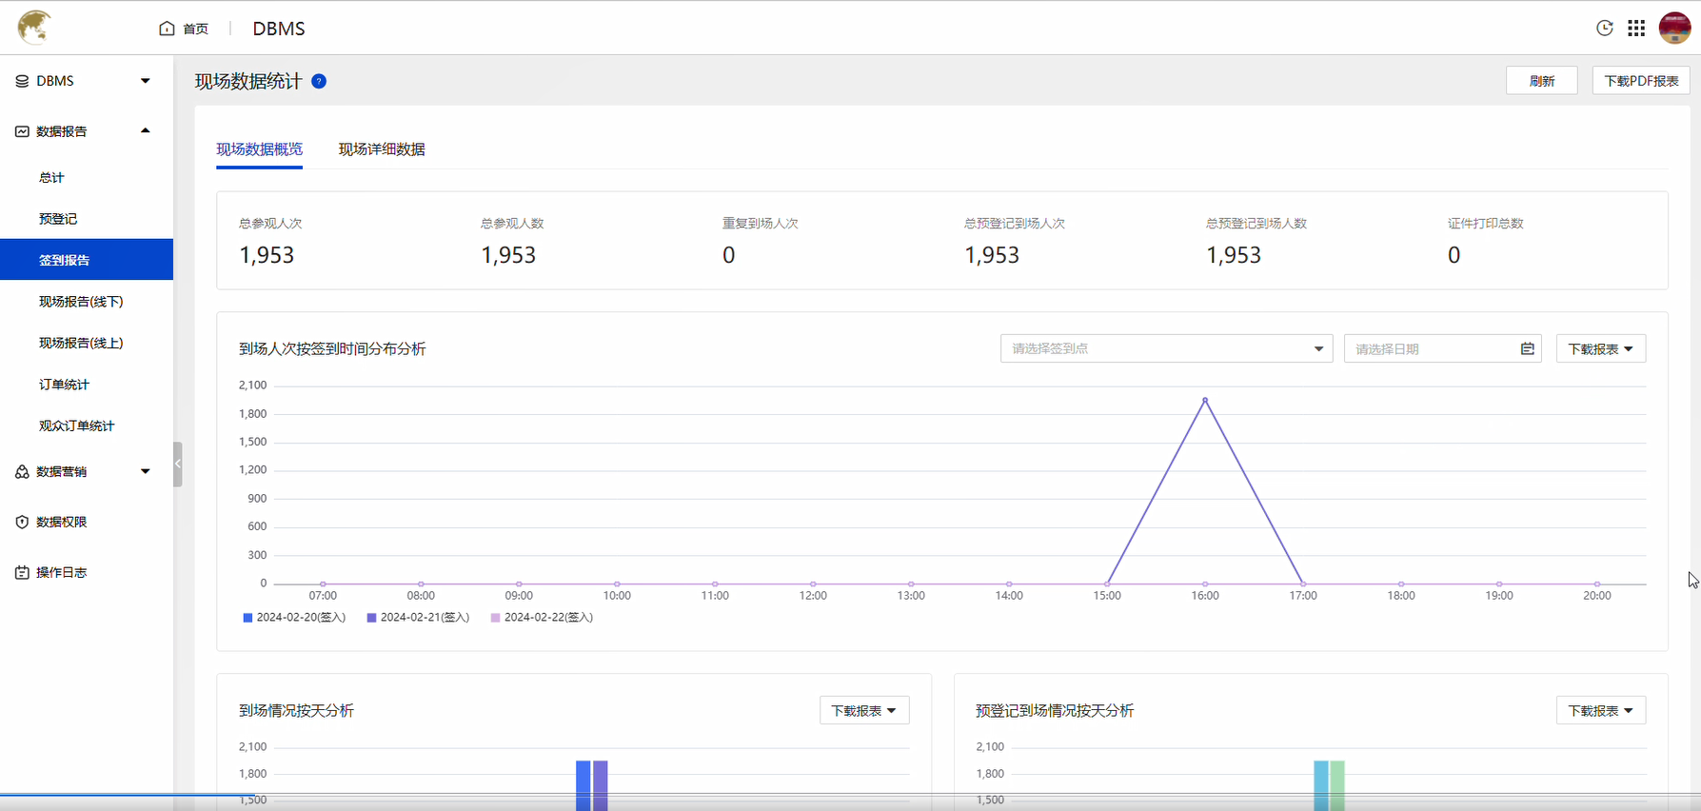Go to 首页 link in the header
Image resolution: width=1701 pixels, height=811 pixels.
tap(195, 29)
